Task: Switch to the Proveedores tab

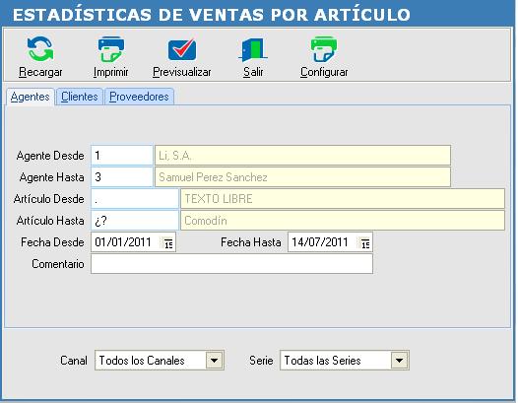Action: tap(139, 97)
